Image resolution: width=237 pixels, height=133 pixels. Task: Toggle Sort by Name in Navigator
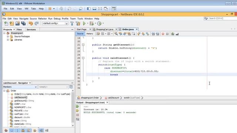click(41, 130)
